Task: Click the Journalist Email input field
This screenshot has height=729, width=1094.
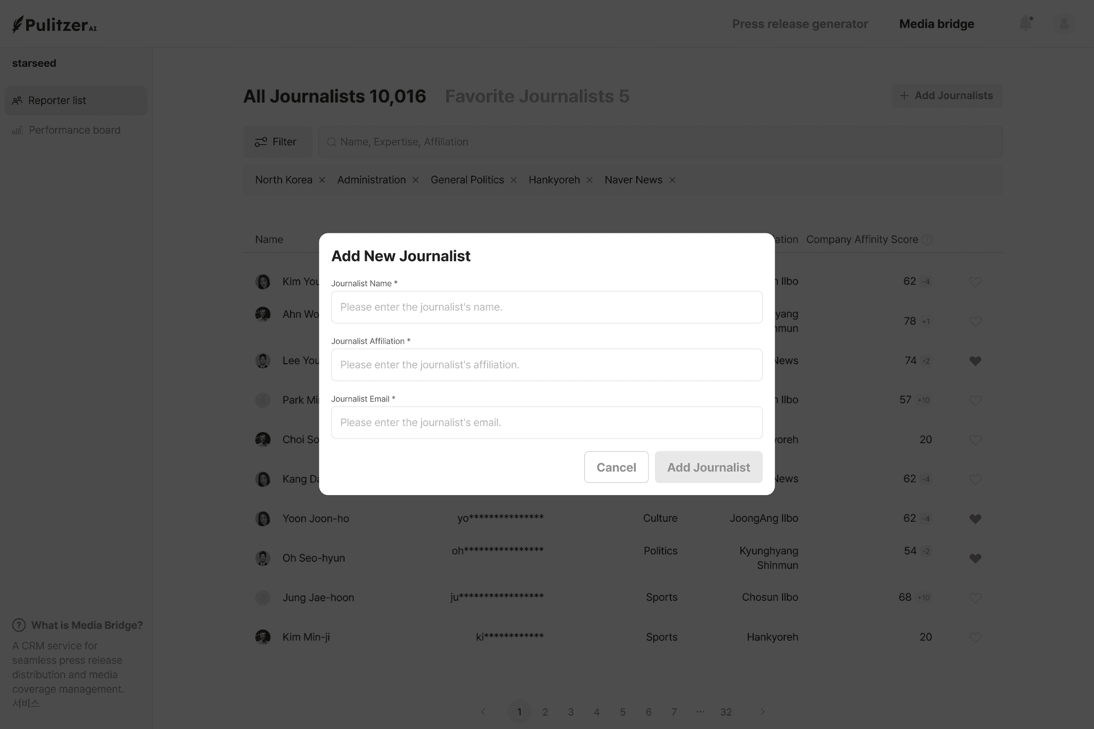Action: pyautogui.click(x=546, y=422)
